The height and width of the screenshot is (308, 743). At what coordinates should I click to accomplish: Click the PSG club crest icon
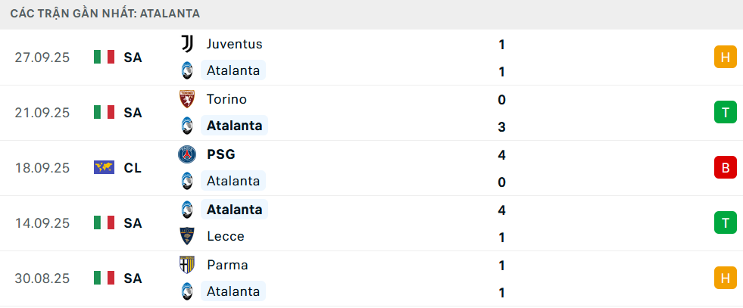pyautogui.click(x=186, y=154)
